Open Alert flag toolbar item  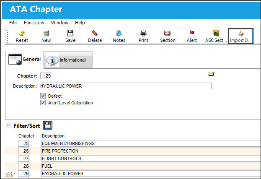pyautogui.click(x=192, y=36)
